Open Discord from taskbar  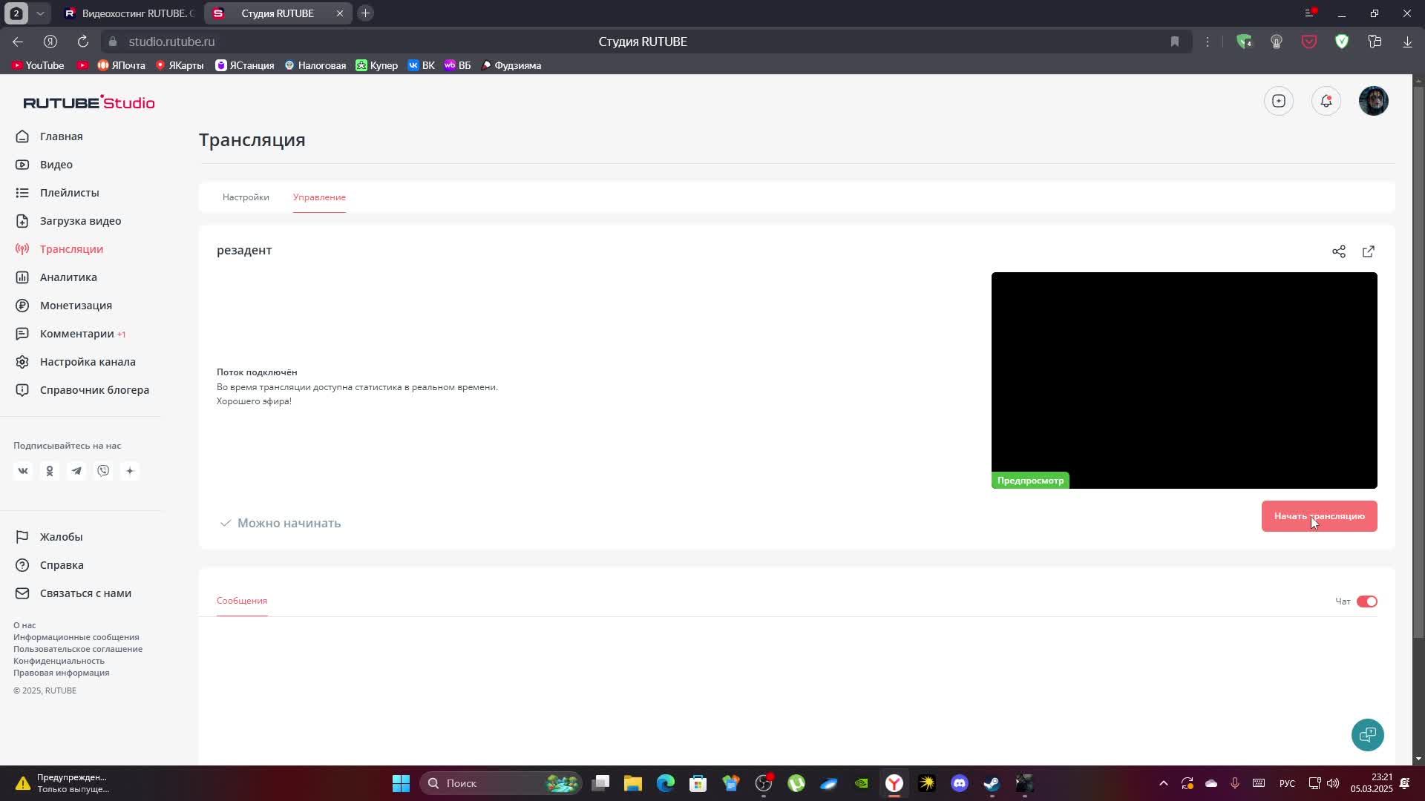[959, 783]
